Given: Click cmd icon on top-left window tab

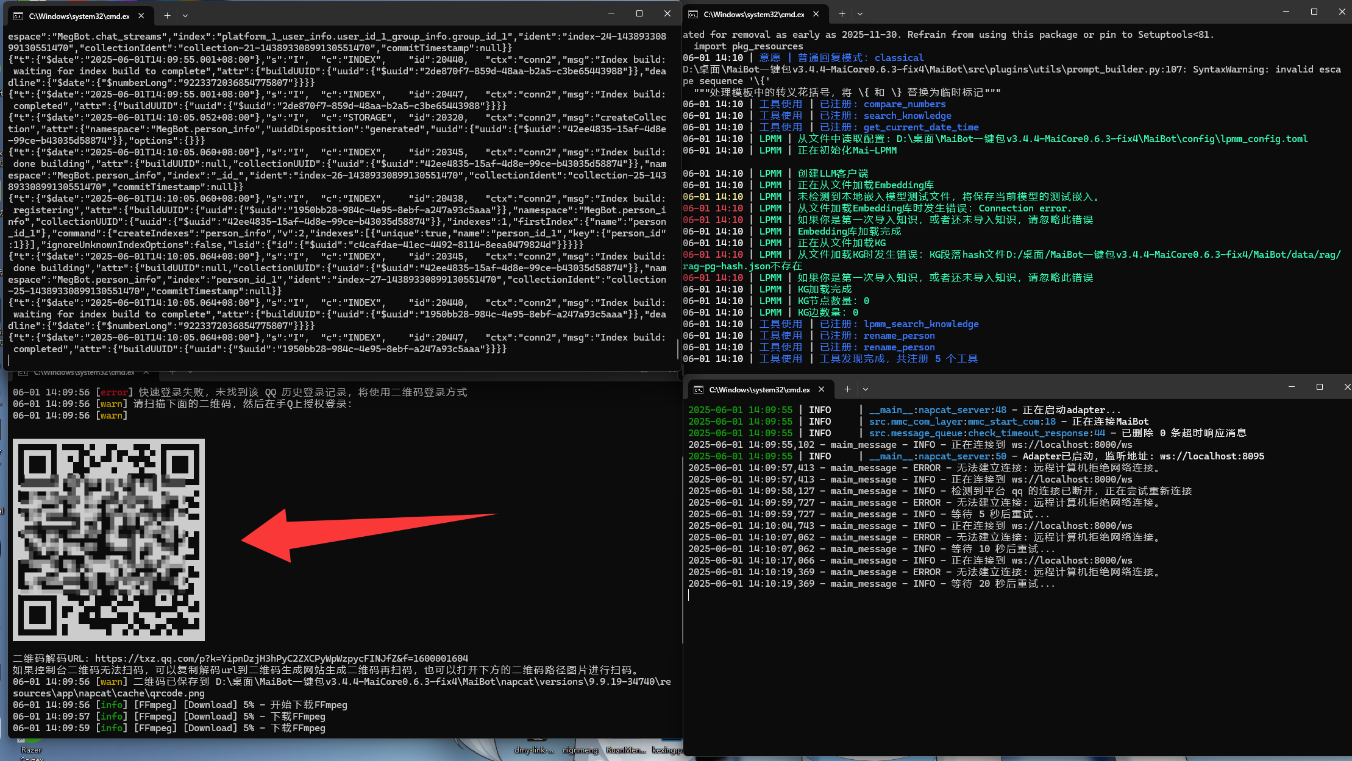Looking at the screenshot, I should point(18,16).
